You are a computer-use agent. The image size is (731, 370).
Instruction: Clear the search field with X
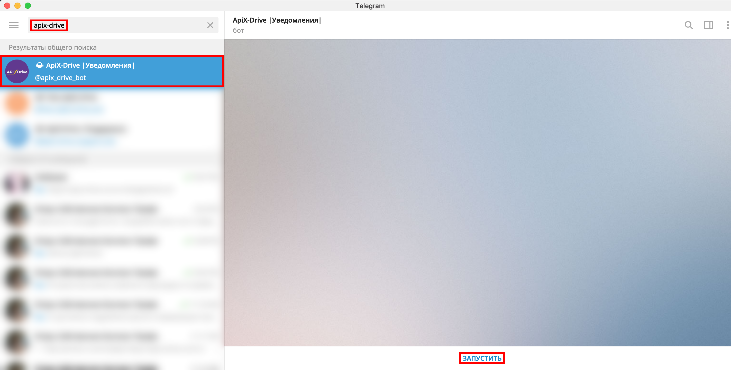[210, 25]
